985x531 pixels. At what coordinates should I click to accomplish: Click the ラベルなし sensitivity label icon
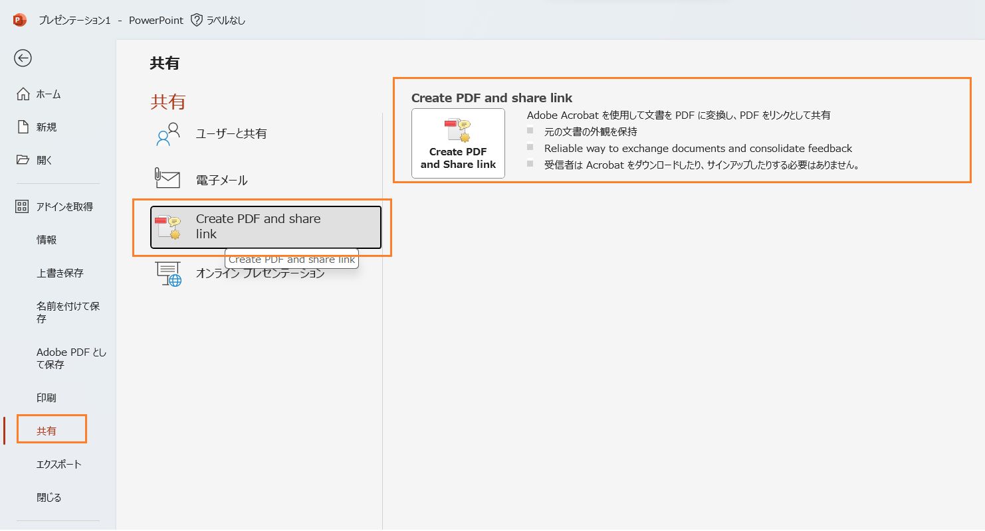[195, 20]
